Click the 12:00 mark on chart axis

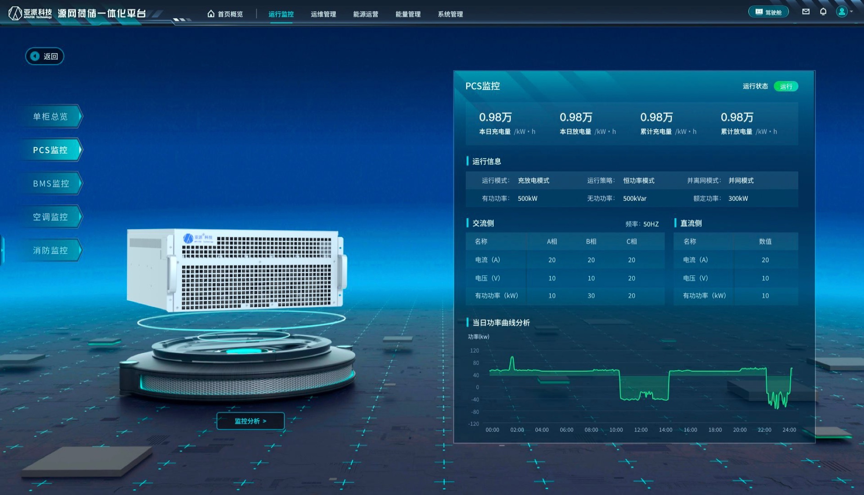pyautogui.click(x=641, y=430)
